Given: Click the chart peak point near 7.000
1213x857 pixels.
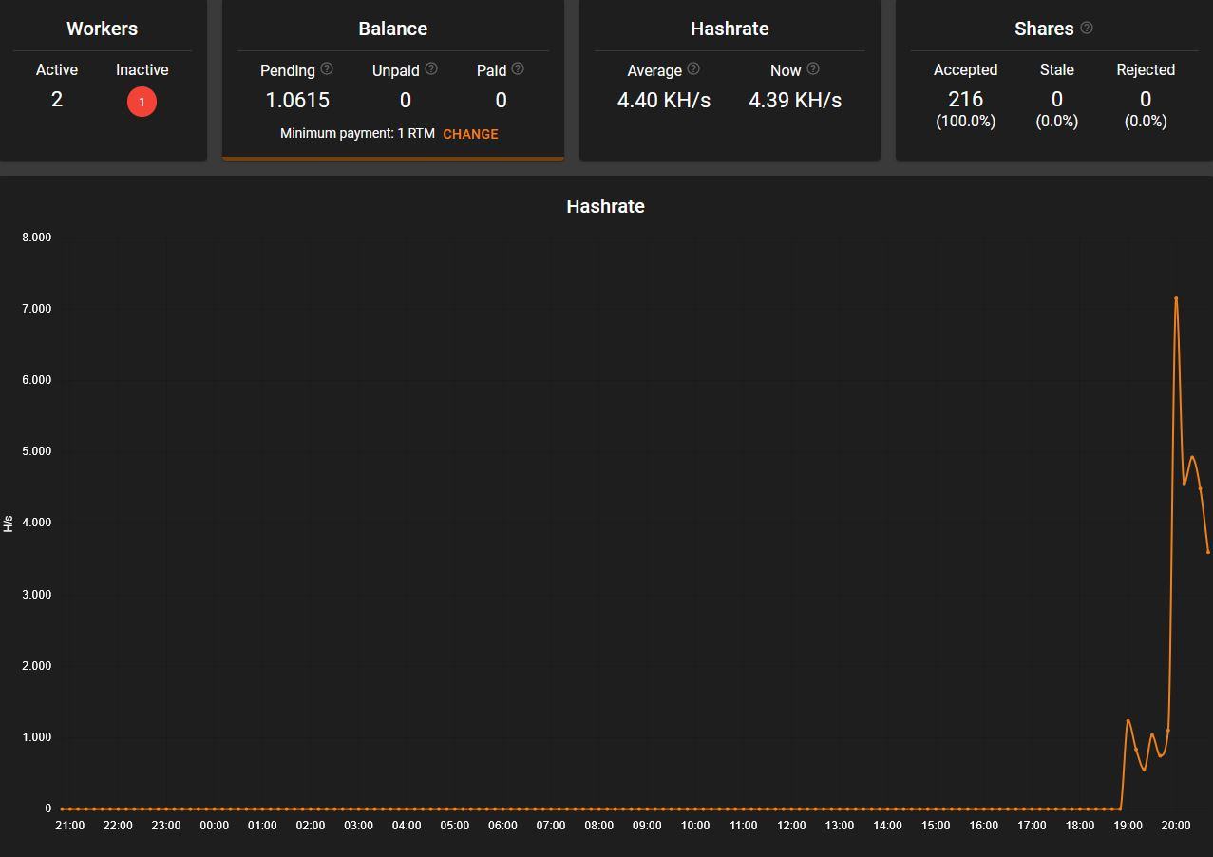Looking at the screenshot, I should (x=1176, y=298).
